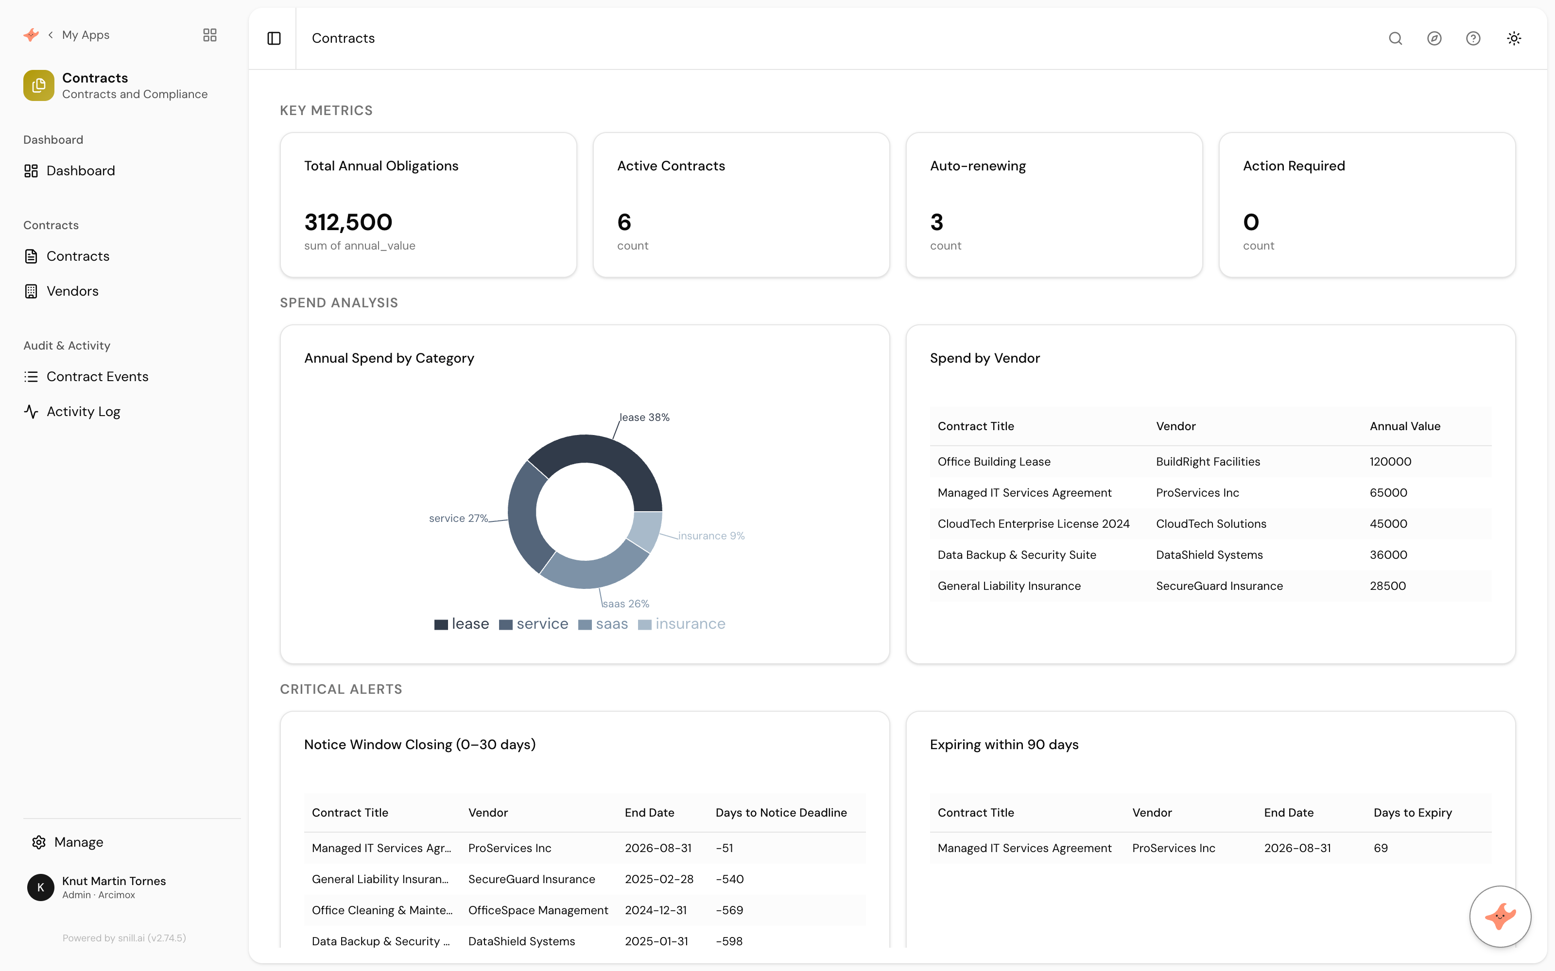
Task: Click the Contracts title in the top bar
Action: tap(343, 38)
